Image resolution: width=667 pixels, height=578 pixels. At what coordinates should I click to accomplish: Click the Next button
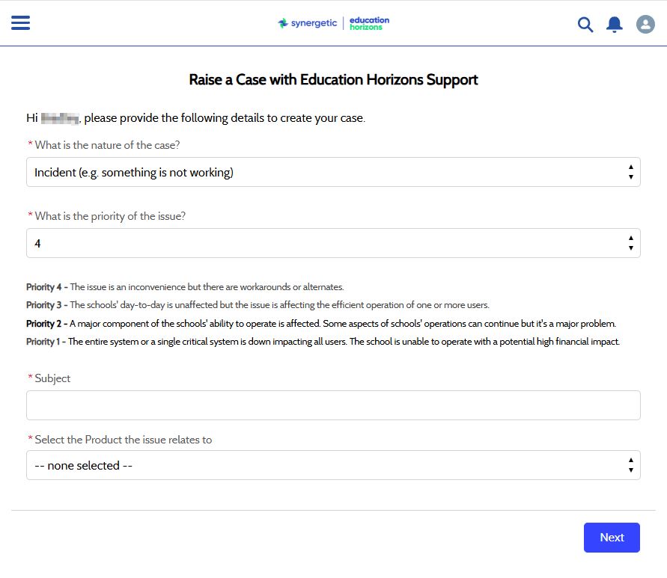click(612, 538)
